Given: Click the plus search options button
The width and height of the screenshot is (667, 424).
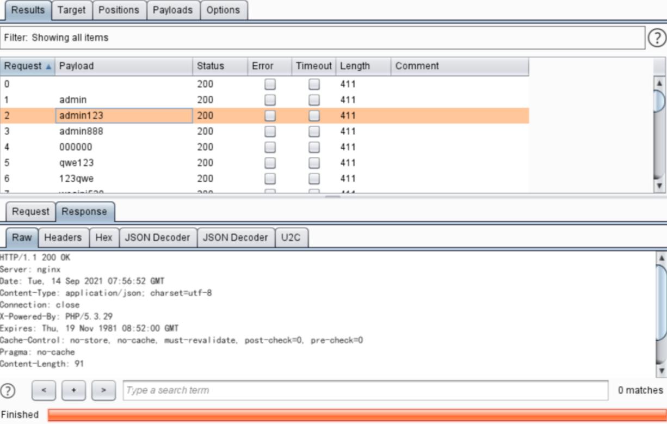Looking at the screenshot, I should 73,390.
